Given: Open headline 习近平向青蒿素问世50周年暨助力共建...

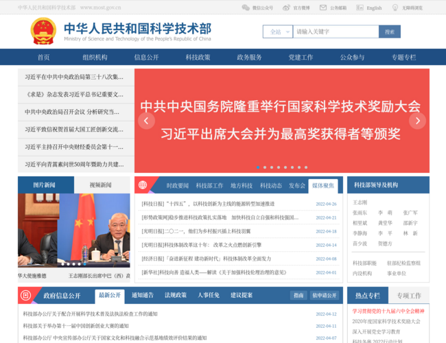Looking at the screenshot, I should point(74,165).
